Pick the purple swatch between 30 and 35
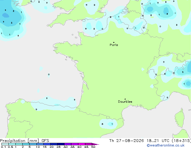Screen dimensions: 191x148 point(67,144)
